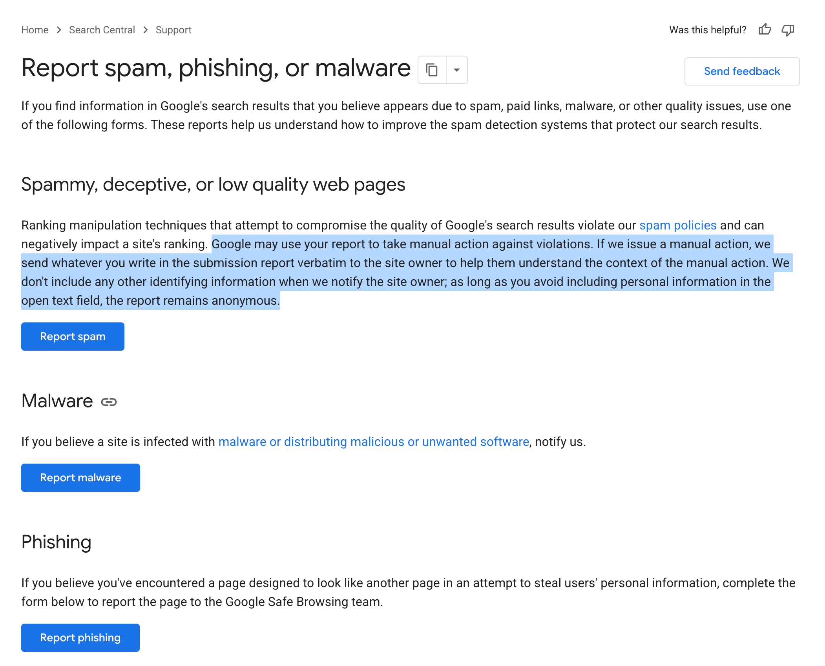
Task: Click the Home breadcrumb
Action: pyautogui.click(x=35, y=29)
